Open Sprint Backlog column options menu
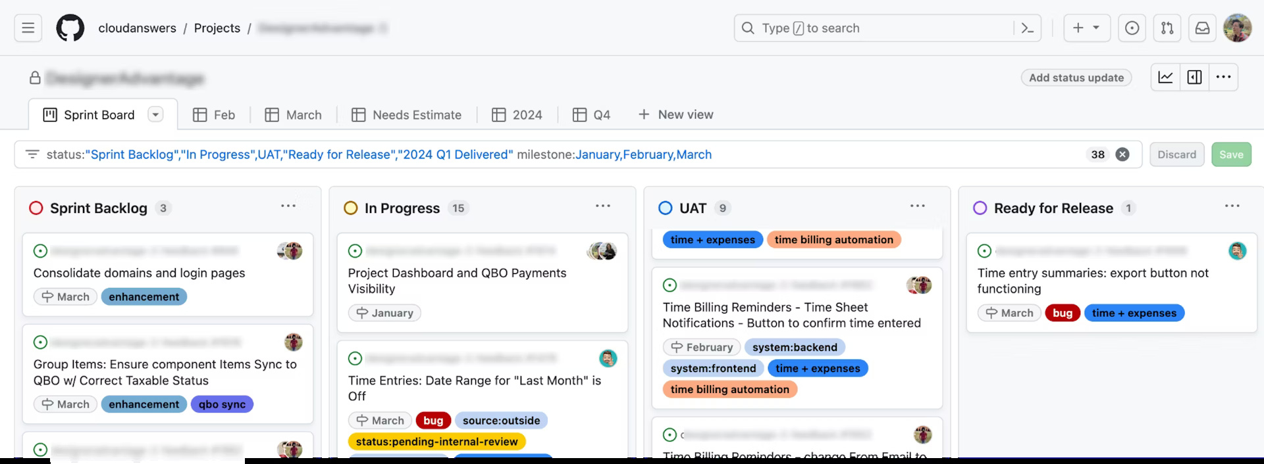The width and height of the screenshot is (1264, 464). [x=288, y=206]
